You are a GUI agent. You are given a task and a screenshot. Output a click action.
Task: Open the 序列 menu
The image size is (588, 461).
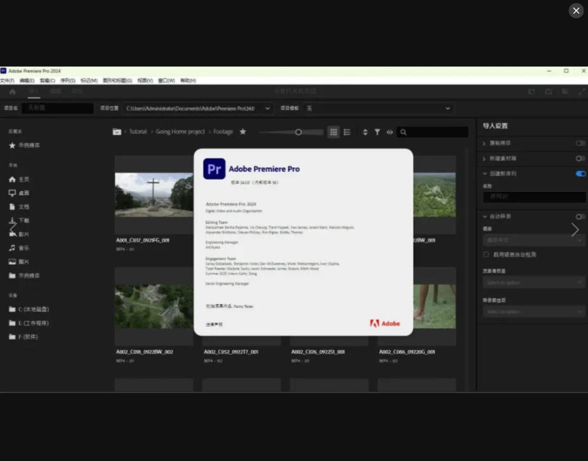pyautogui.click(x=69, y=81)
